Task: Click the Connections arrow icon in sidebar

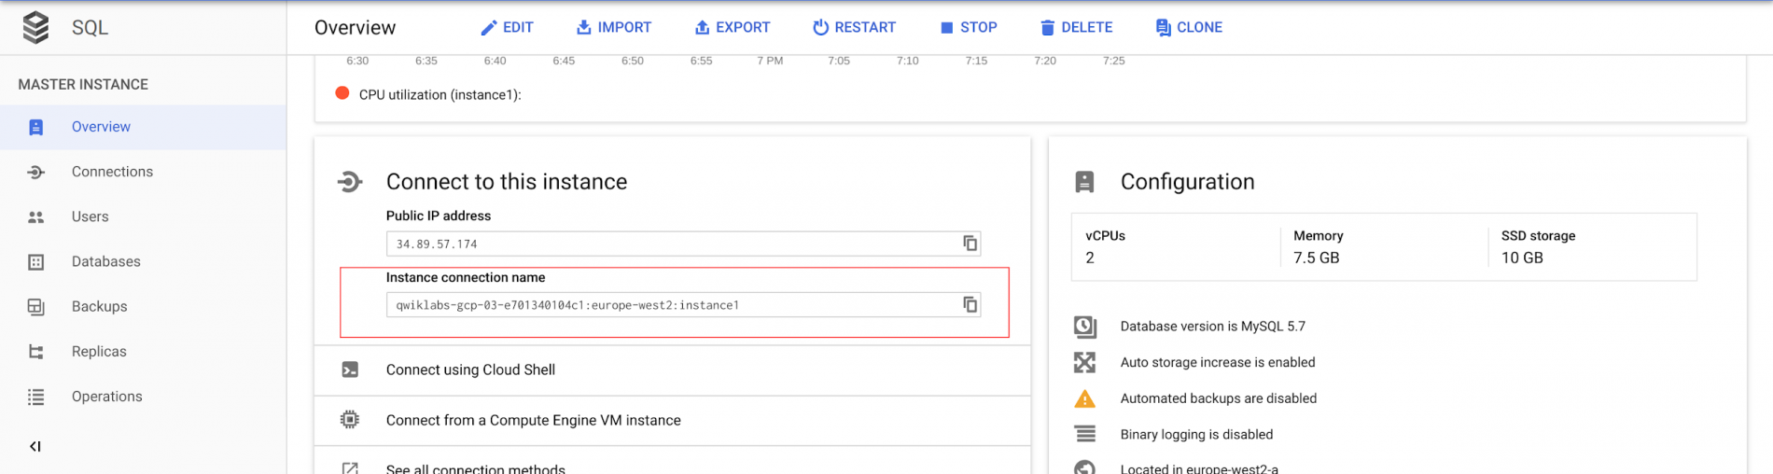Action: (x=35, y=172)
